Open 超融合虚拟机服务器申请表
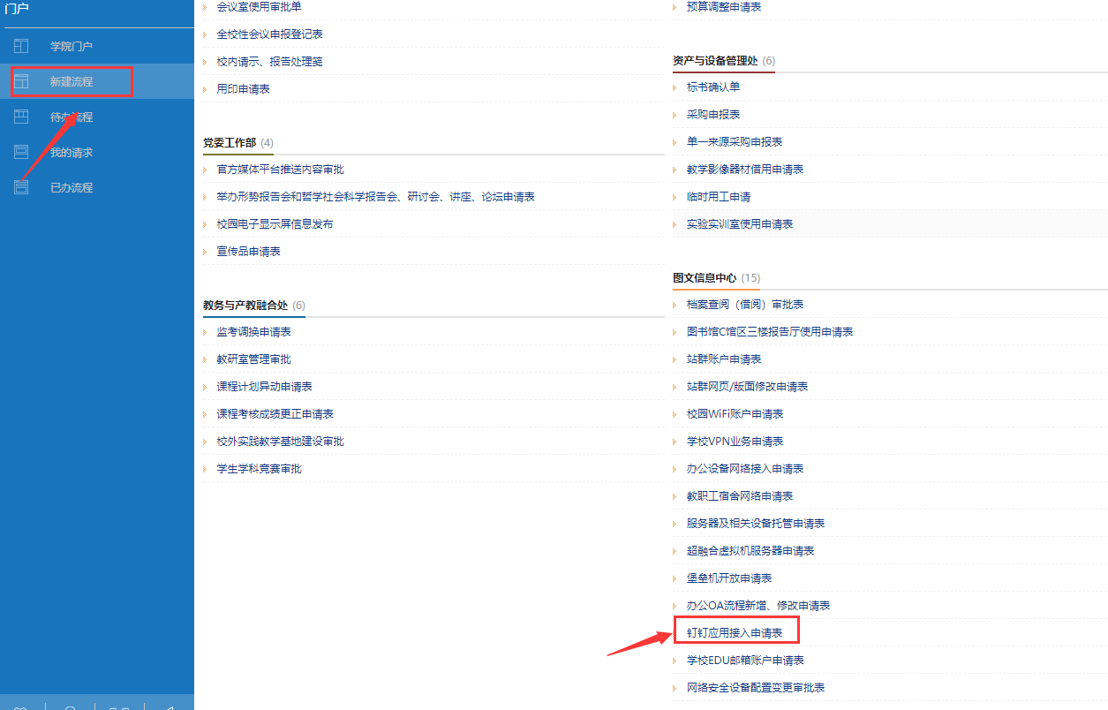The height and width of the screenshot is (710, 1108). click(x=750, y=550)
